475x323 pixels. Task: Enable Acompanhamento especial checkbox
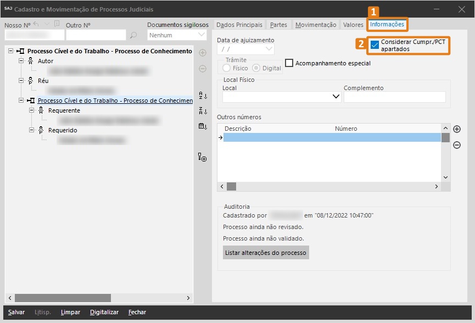tap(289, 63)
